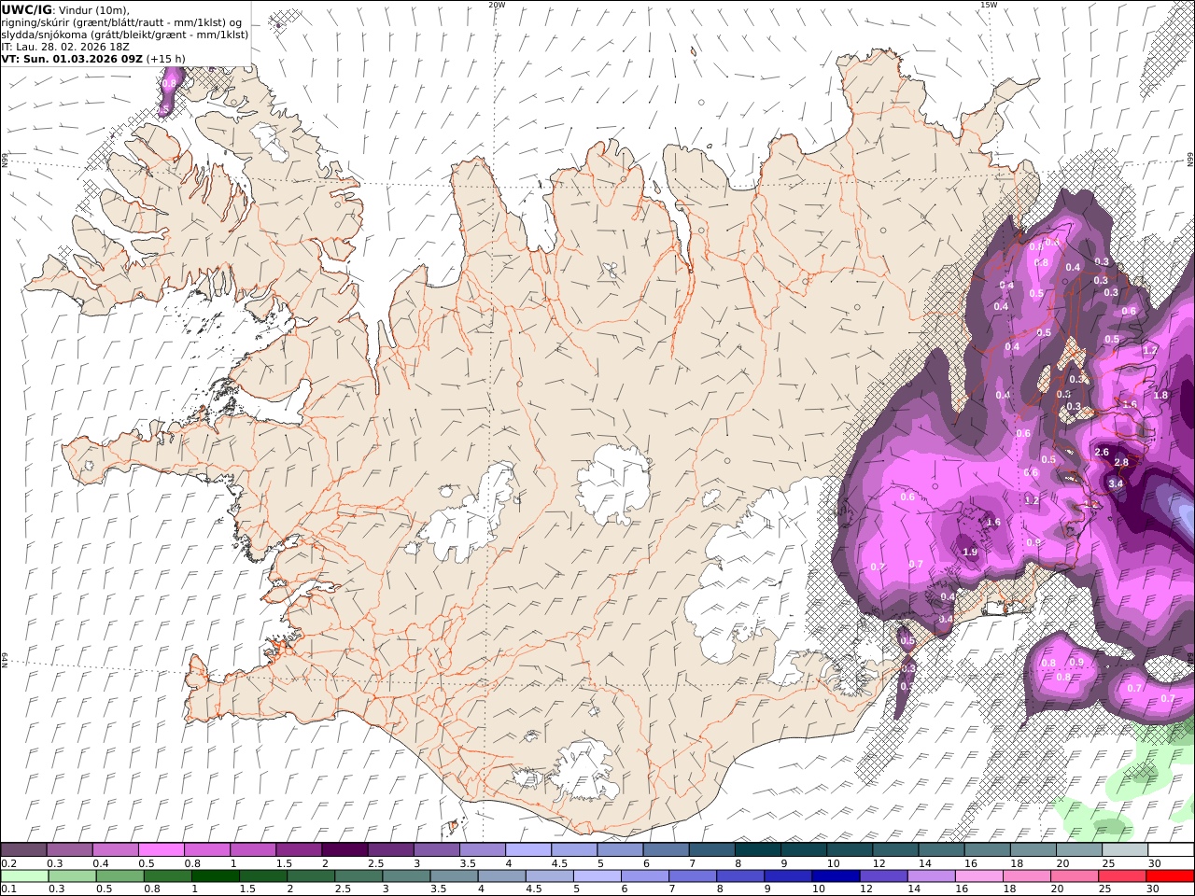
Task: Click the 'VT: Sun. 01.03.2026 09Z' valid time
Action: click(x=73, y=59)
